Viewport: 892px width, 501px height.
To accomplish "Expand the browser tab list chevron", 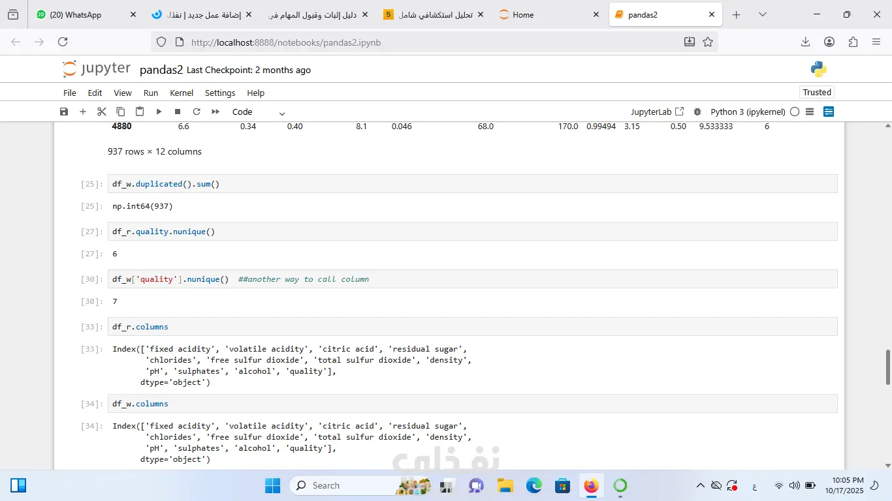I will 762,14.
